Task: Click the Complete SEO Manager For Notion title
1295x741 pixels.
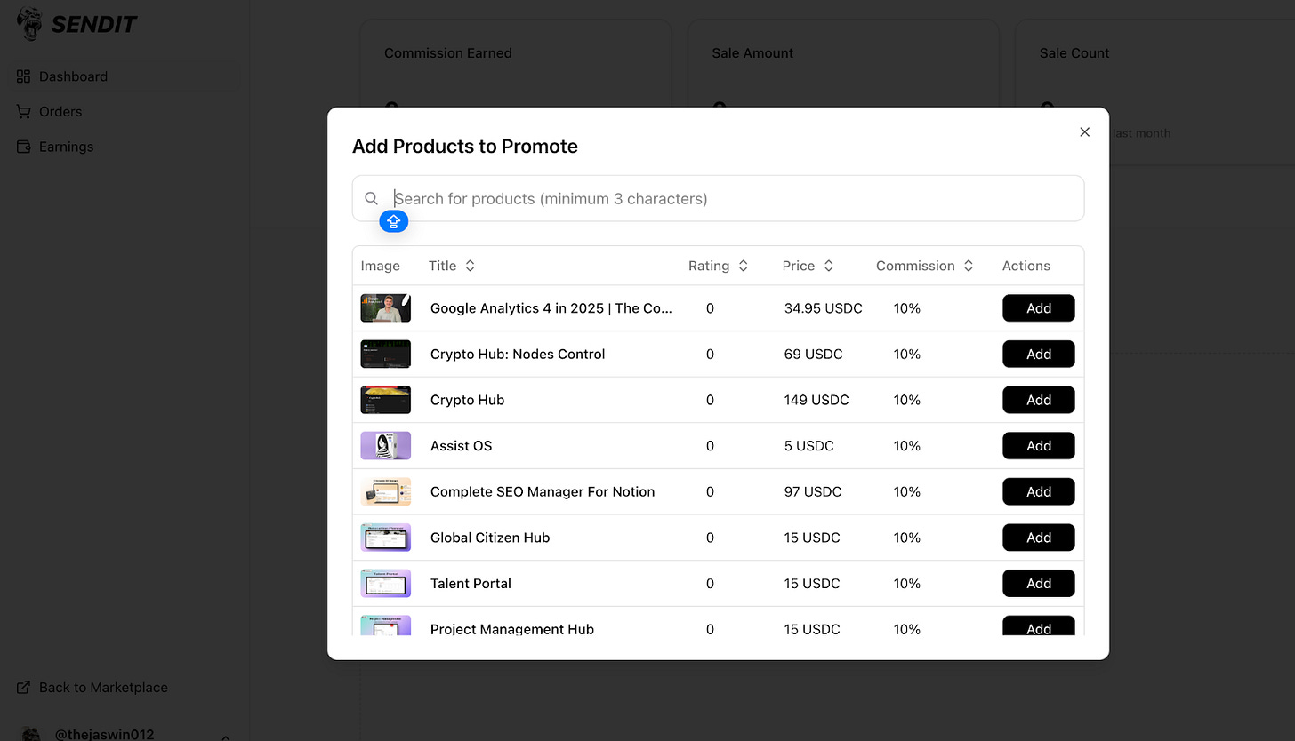Action: coord(543,491)
